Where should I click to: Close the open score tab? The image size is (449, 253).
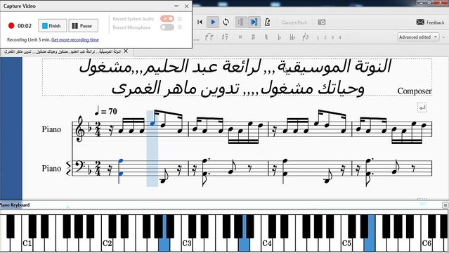coord(126,51)
